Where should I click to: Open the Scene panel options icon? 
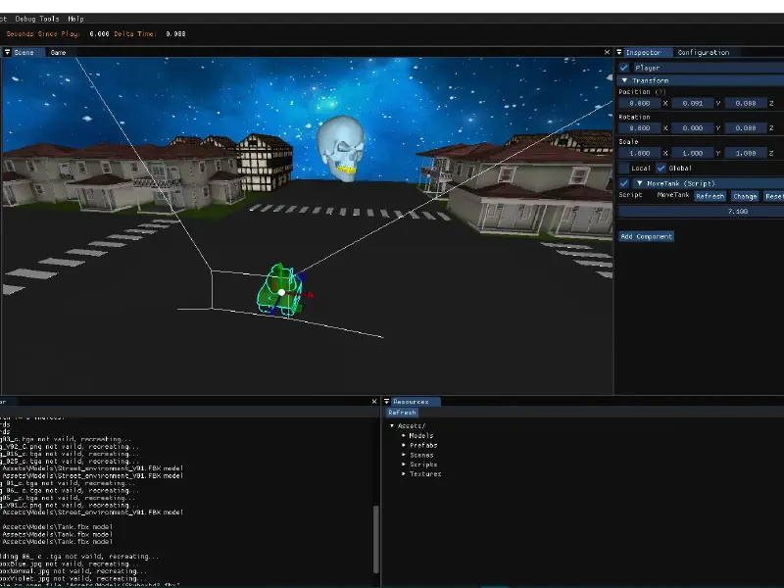[x=6, y=52]
